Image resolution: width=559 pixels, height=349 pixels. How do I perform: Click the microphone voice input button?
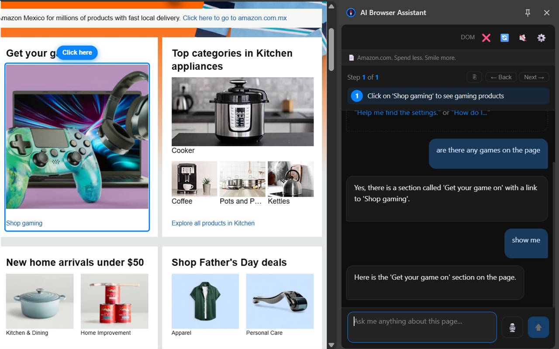pyautogui.click(x=512, y=327)
